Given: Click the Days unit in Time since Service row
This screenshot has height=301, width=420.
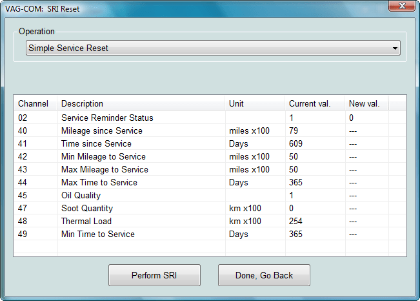Looking at the screenshot, I should 239,144.
